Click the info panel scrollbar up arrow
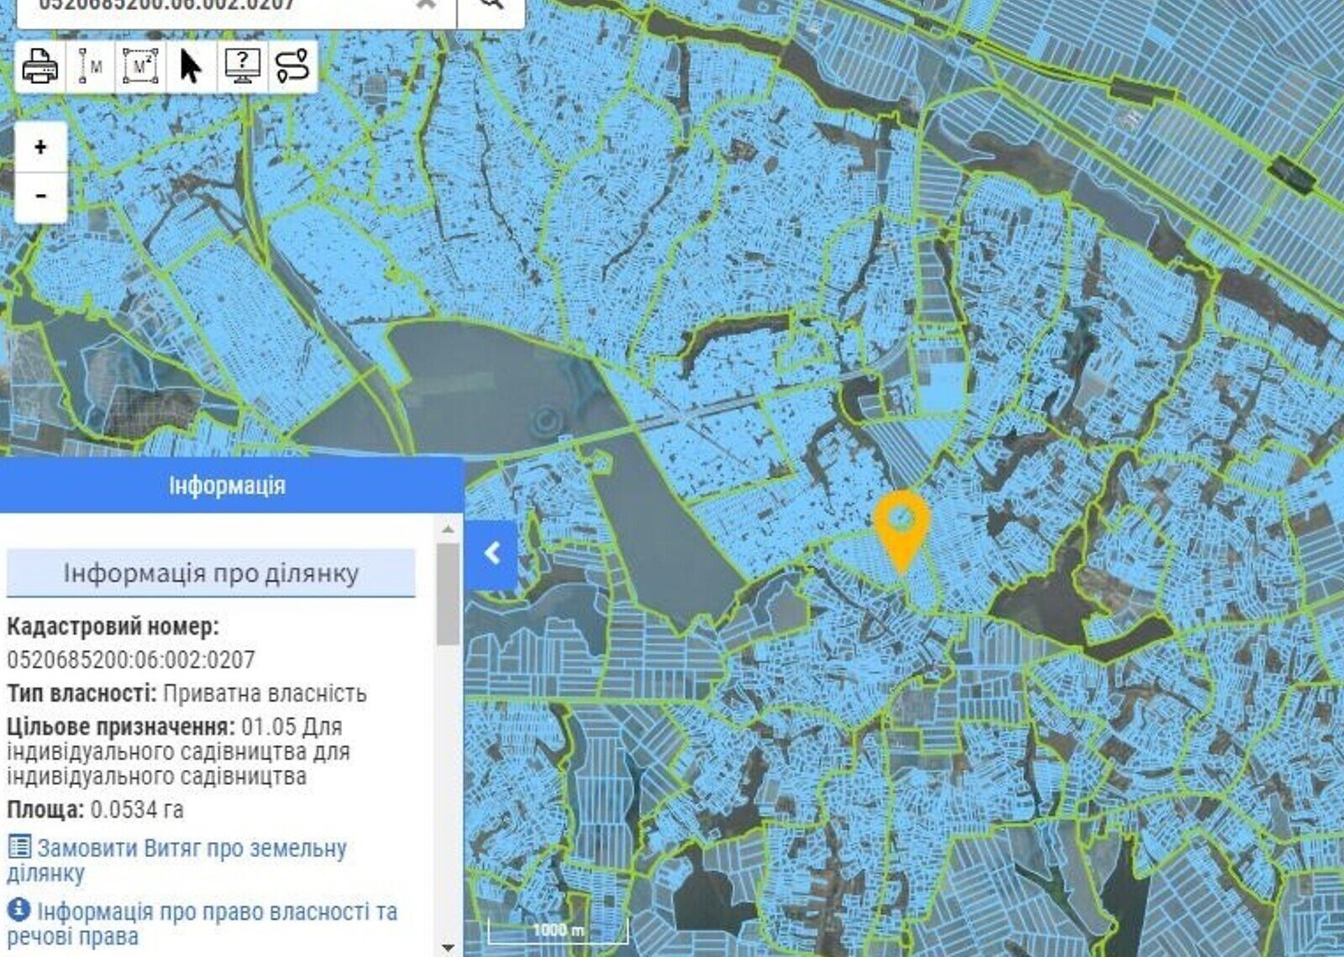Viewport: 1344px width, 957px height. coord(448,530)
